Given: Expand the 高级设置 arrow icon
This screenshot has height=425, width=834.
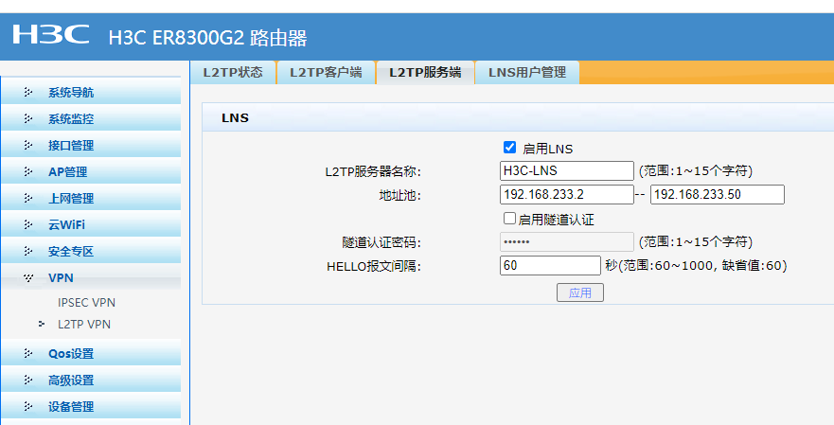Looking at the screenshot, I should pos(28,380).
